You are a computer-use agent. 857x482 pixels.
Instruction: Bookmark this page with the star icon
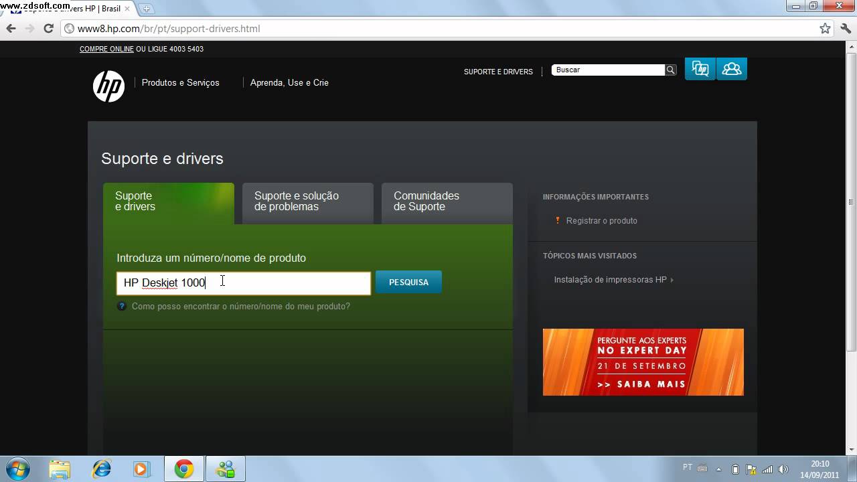(x=825, y=28)
